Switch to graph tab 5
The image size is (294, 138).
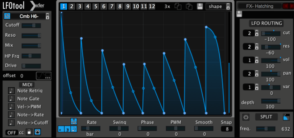pyautogui.click(x=96, y=6)
